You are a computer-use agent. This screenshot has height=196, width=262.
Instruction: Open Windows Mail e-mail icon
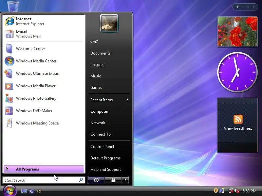pos(9,34)
